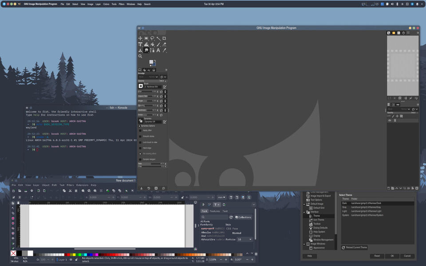Switch to Text tab in Inkscape font panel

225,211
